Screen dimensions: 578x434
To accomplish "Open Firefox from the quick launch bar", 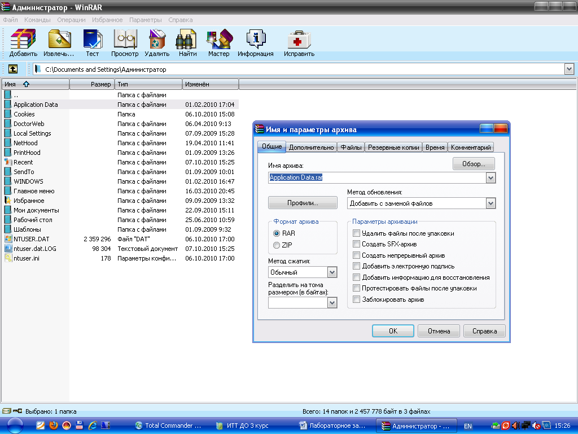I will (54, 425).
